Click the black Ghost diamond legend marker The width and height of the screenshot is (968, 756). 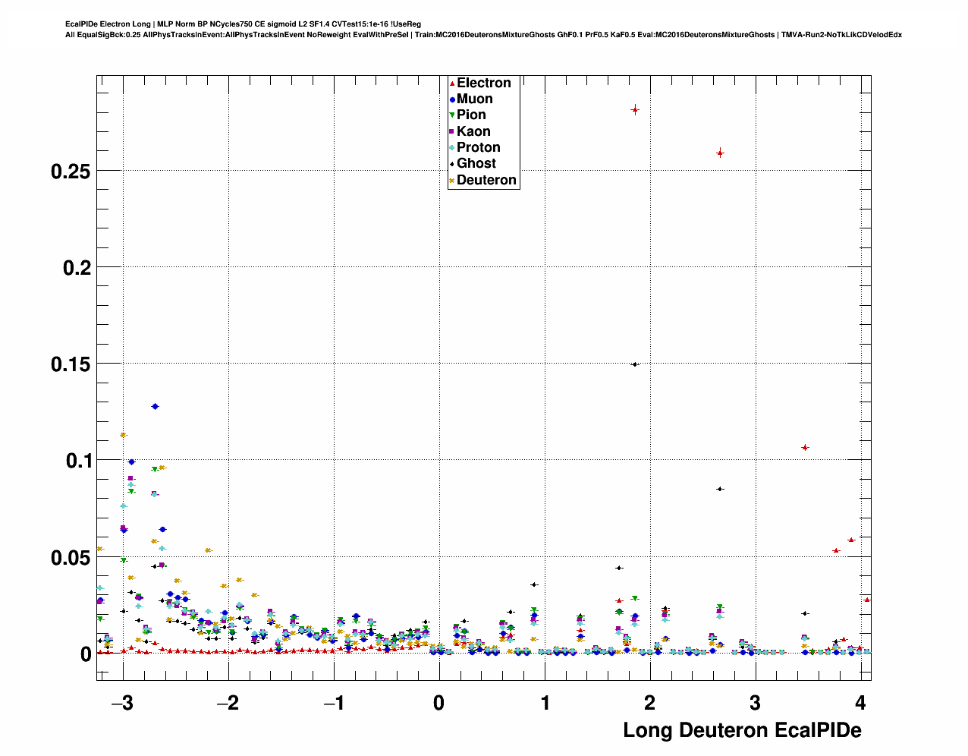coord(452,164)
